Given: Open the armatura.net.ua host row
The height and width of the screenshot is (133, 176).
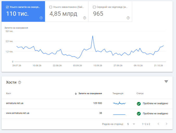Looking at the screenshot, I should pos(87,104).
